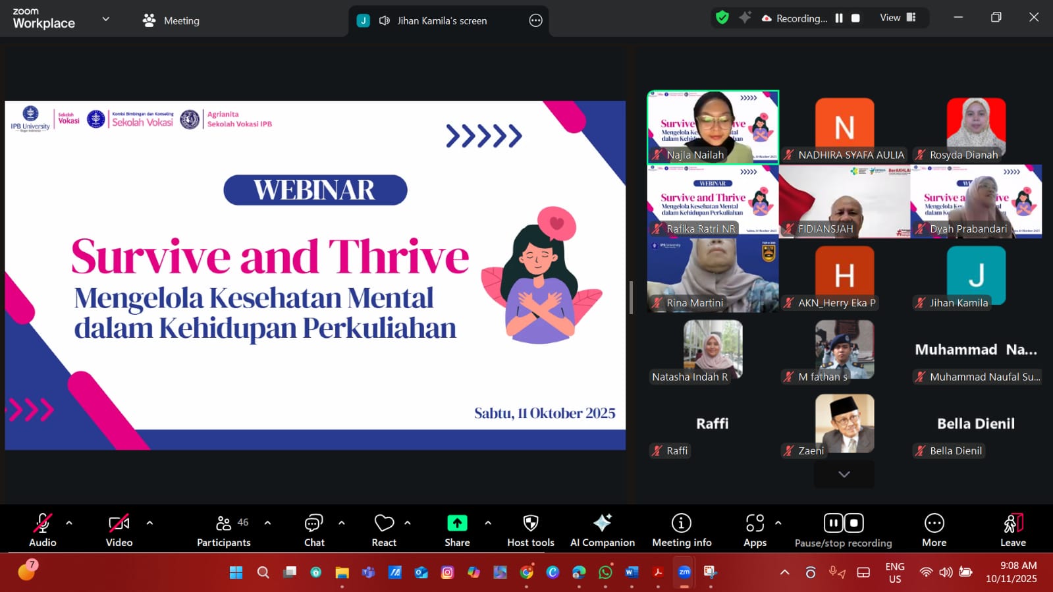Click the green Share screen icon
Viewport: 1053px width, 592px height.
tap(457, 523)
